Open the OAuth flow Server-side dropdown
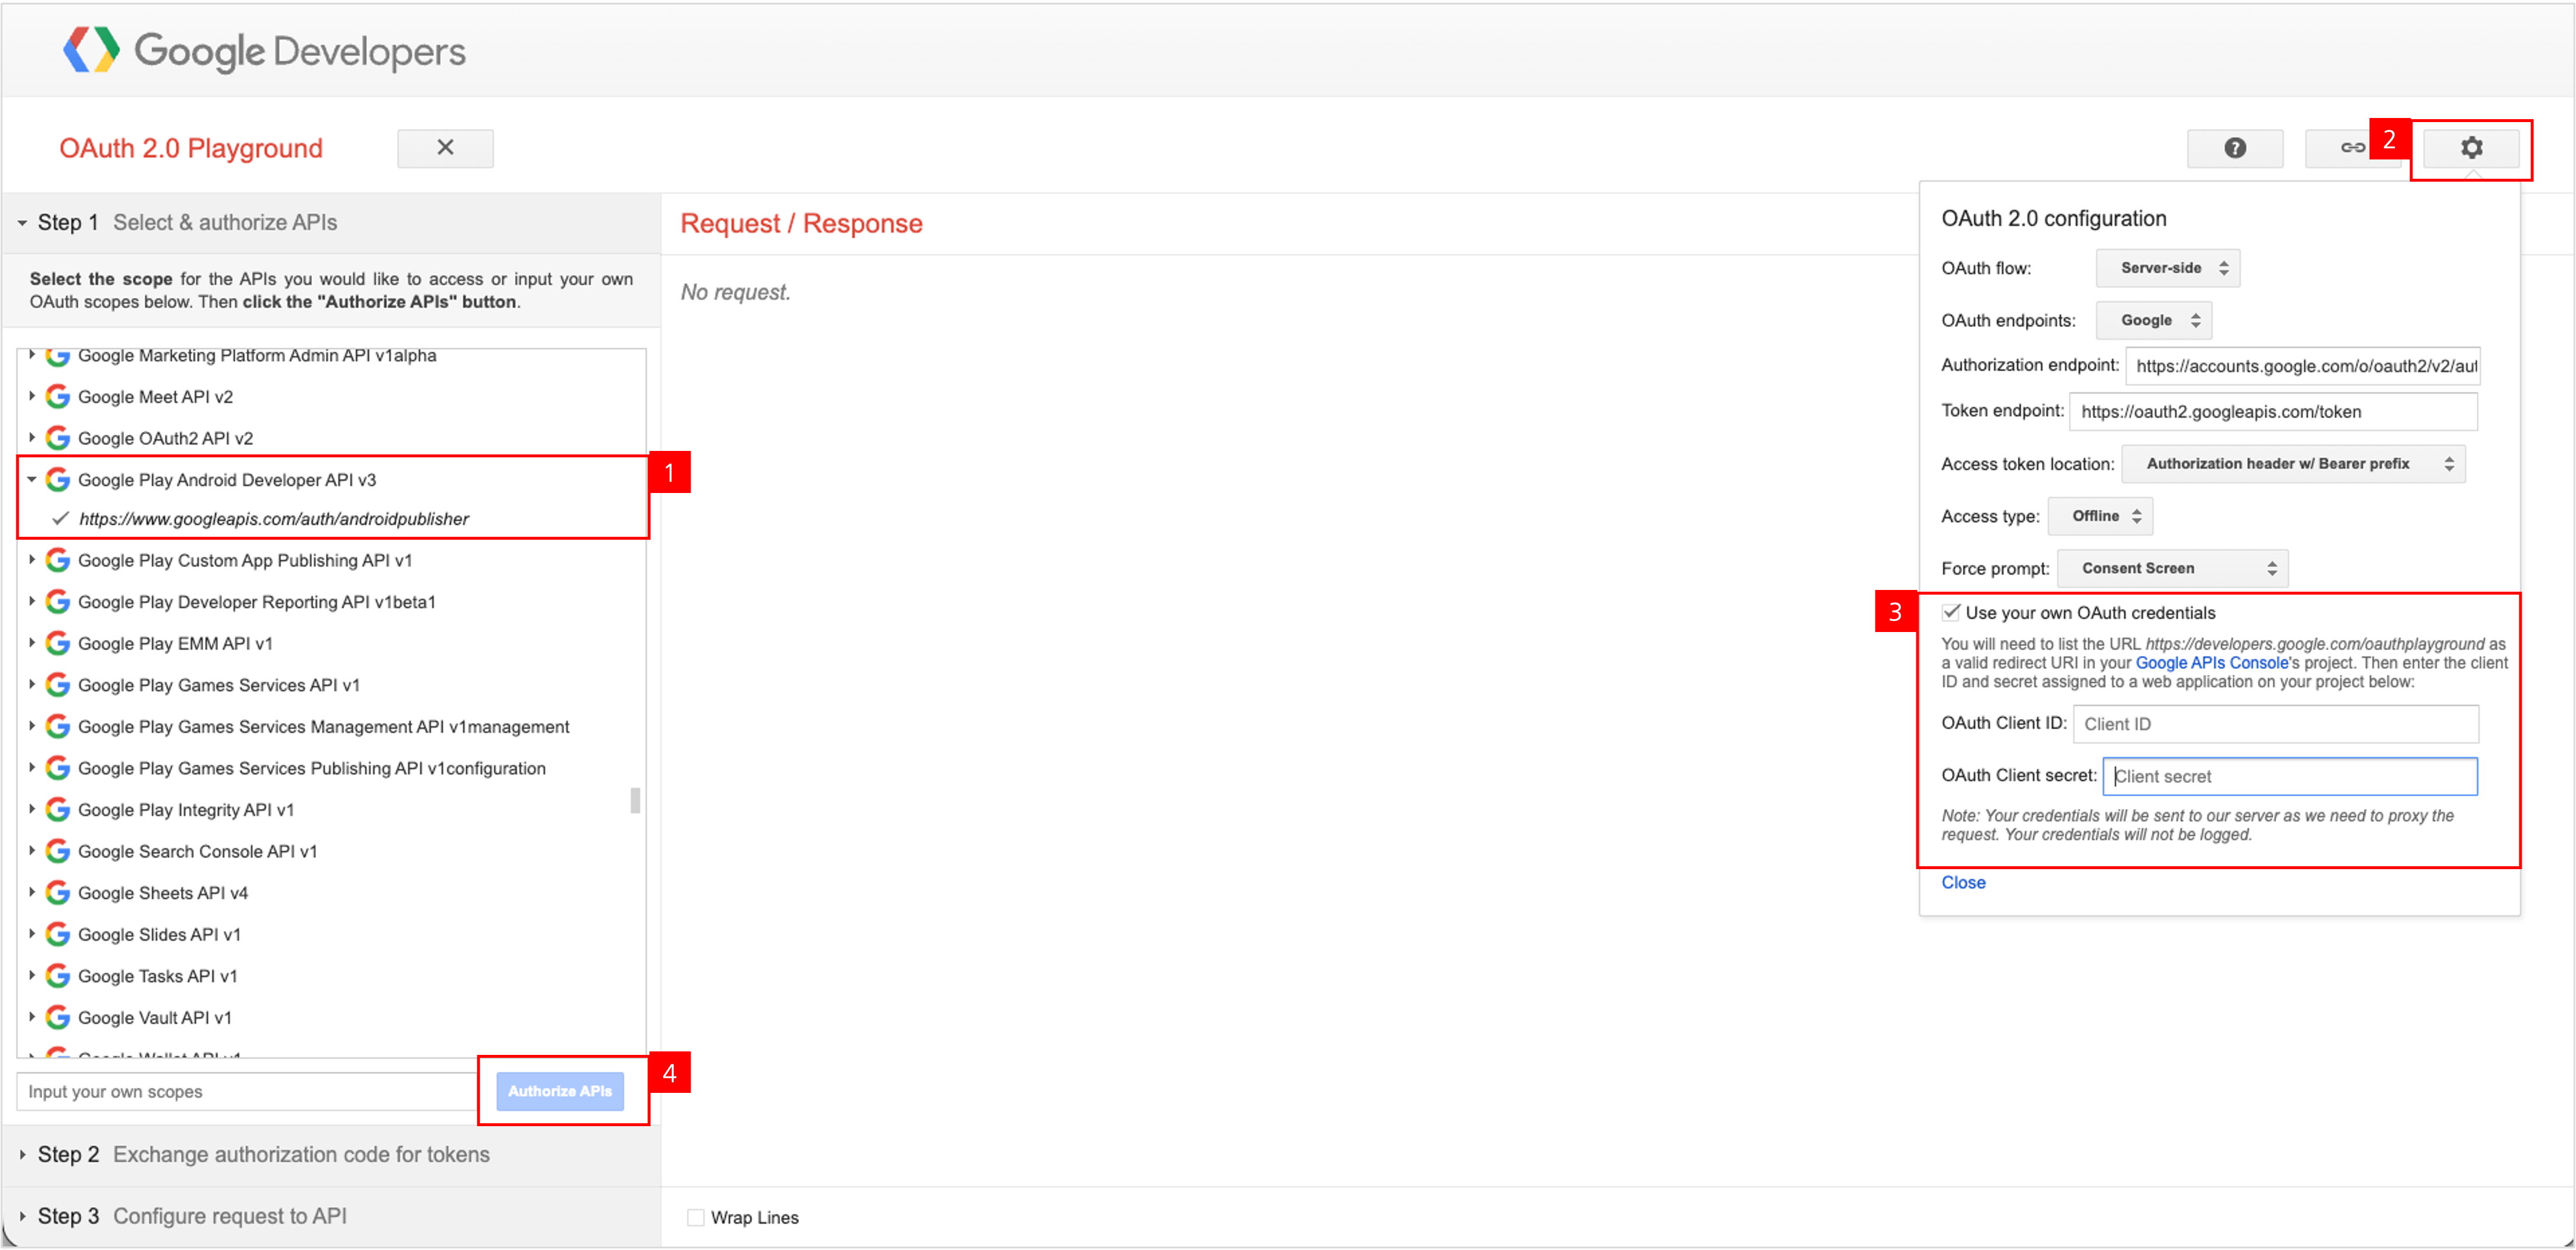Screen dimensions: 2576x1250 tap(2168, 268)
